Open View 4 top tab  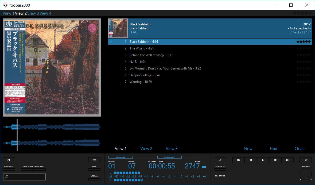coord(45,13)
